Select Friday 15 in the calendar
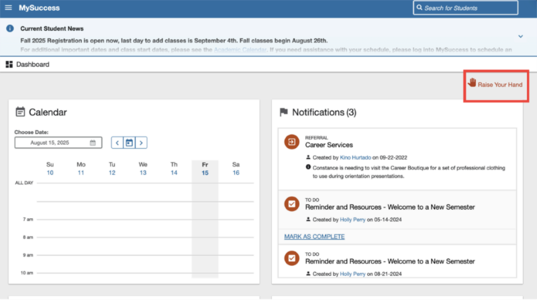Image resolution: width=537 pixels, height=300 pixels. pos(205,173)
